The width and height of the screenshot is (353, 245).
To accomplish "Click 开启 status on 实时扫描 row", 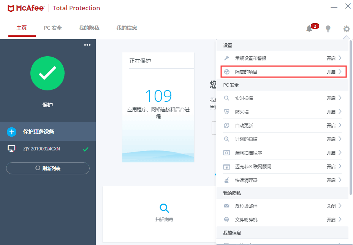I will [x=331, y=98].
